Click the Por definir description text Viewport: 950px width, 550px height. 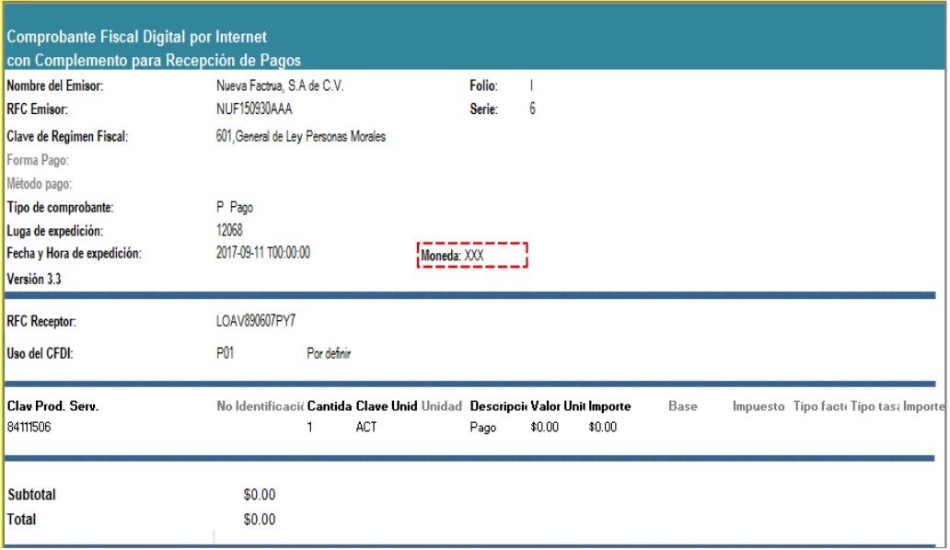[329, 353]
